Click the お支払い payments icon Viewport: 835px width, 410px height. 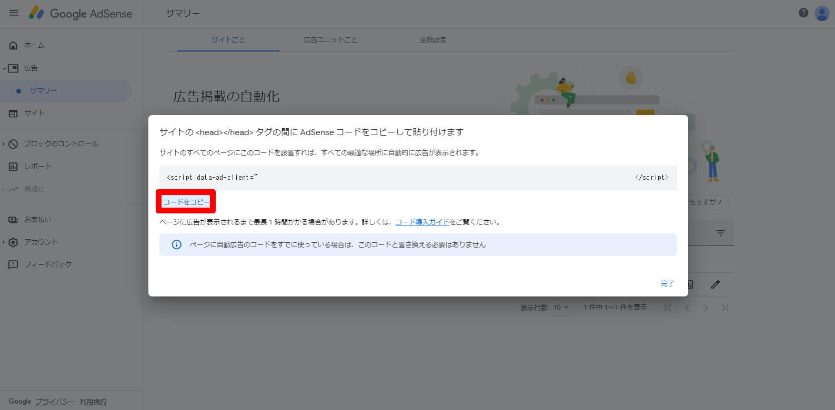[13, 219]
